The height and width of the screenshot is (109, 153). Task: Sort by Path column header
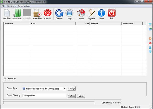[x=53, y=24]
